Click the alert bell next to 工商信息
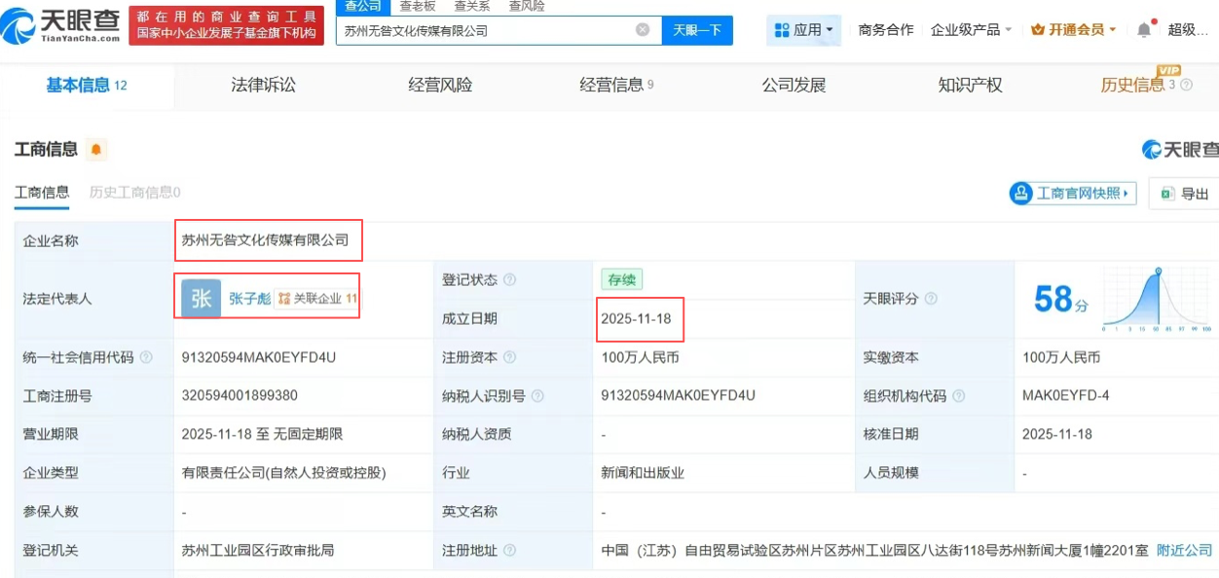Viewport: 1219px width, 578px height. 95,150
